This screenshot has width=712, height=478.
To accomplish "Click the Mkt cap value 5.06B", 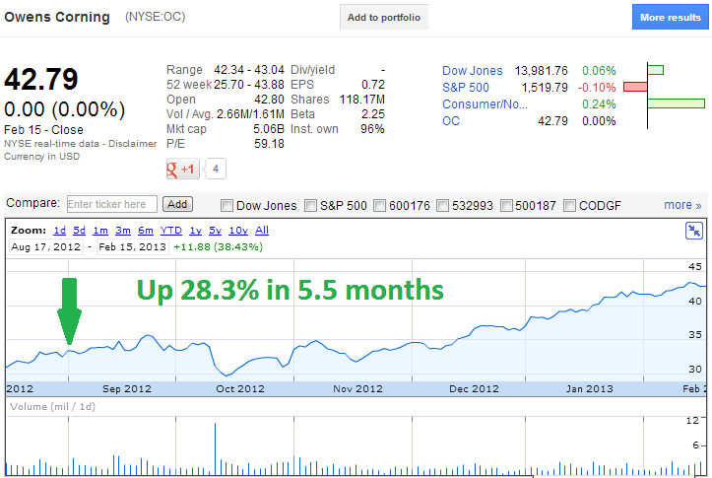I will (269, 129).
